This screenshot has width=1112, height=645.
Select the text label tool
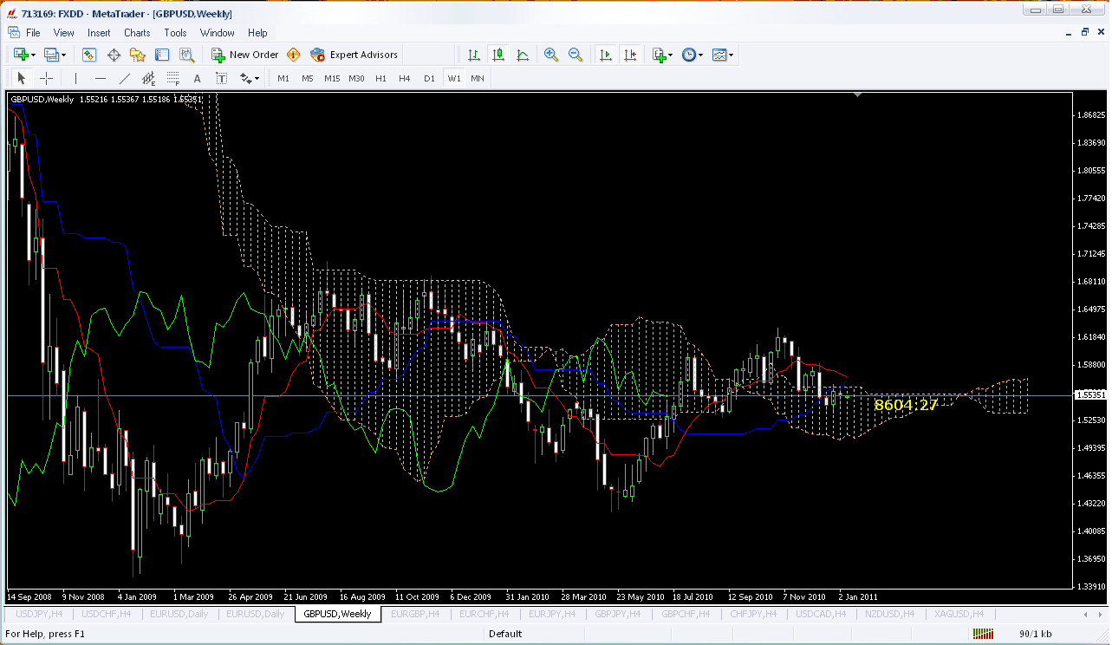tap(222, 78)
